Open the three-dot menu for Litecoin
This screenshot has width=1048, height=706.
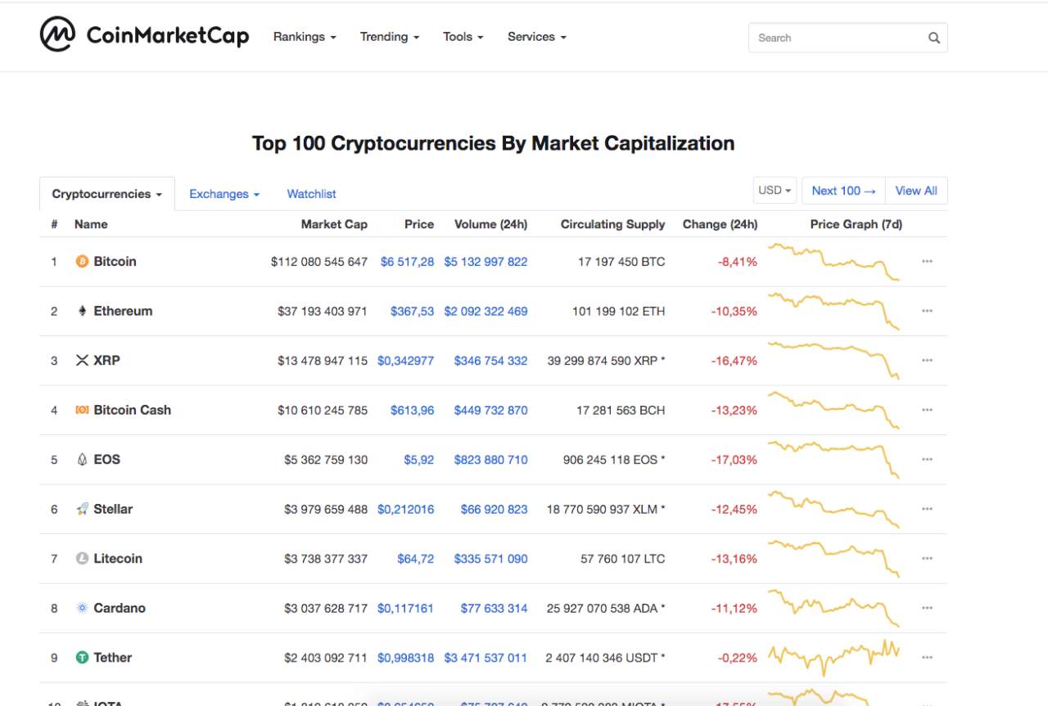click(x=927, y=559)
